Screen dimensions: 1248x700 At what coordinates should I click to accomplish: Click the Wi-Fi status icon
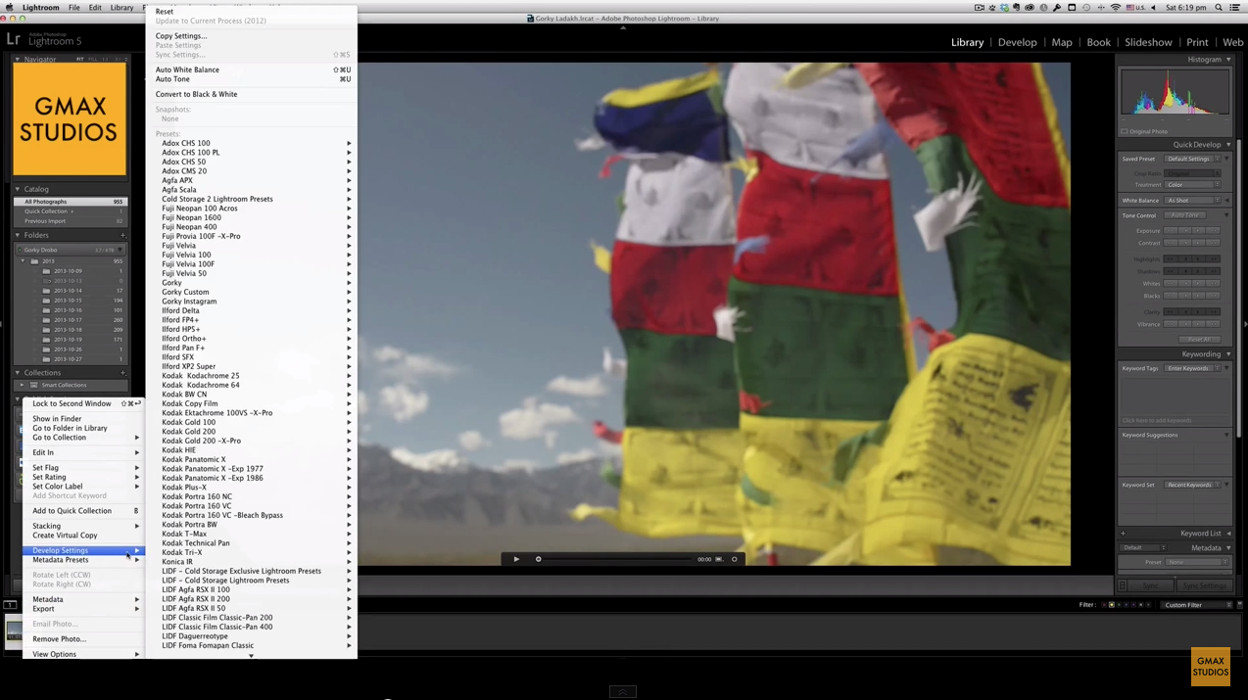(x=1116, y=7)
